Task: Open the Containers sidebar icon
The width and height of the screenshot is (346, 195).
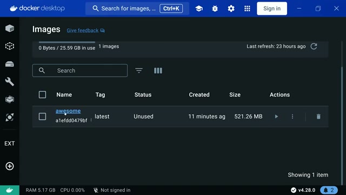Action: pos(10,28)
